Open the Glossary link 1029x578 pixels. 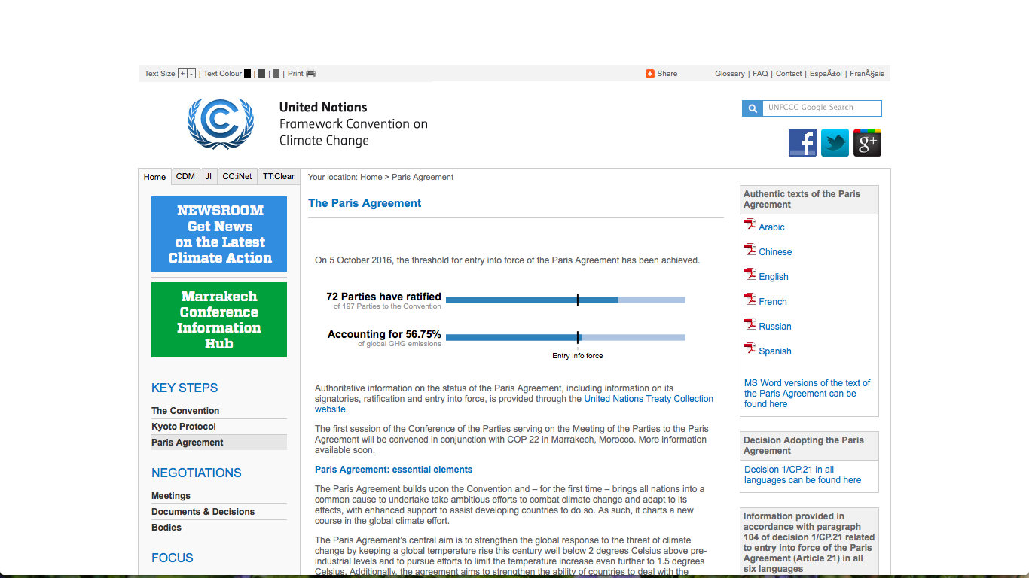(730, 74)
